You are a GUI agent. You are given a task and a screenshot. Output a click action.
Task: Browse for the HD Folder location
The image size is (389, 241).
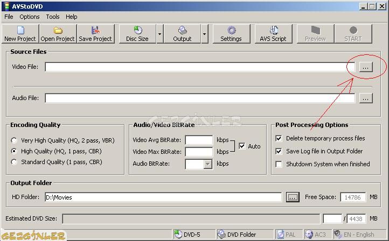tap(293, 197)
